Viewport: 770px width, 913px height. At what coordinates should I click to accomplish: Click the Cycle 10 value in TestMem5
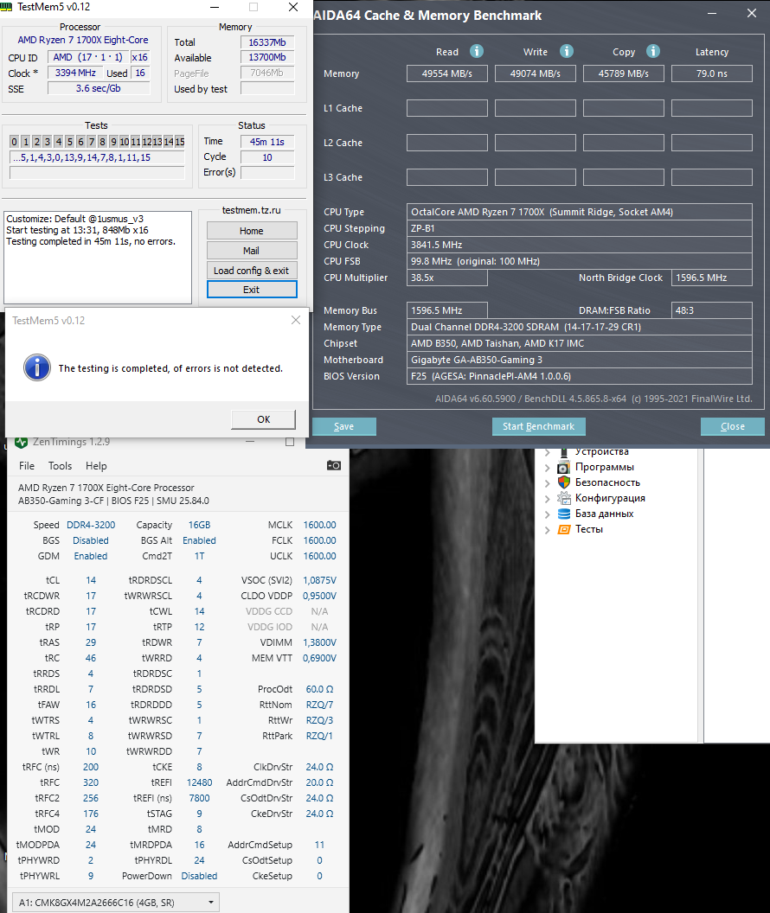pos(267,157)
